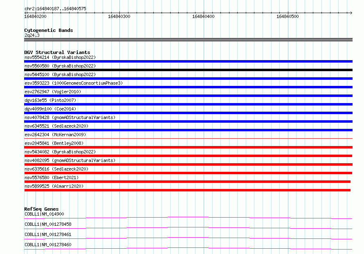The height and width of the screenshot is (254, 364).
Task: Click the 164840500 ruler tick label
Action: 288,16
